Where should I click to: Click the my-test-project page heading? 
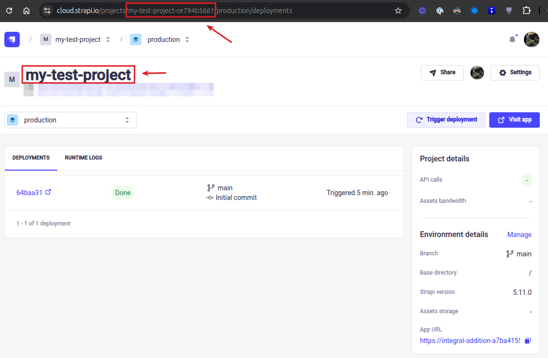(x=78, y=75)
